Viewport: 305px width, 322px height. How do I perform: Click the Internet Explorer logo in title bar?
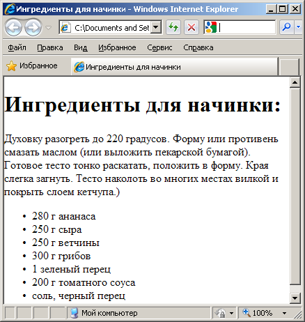(10, 9)
